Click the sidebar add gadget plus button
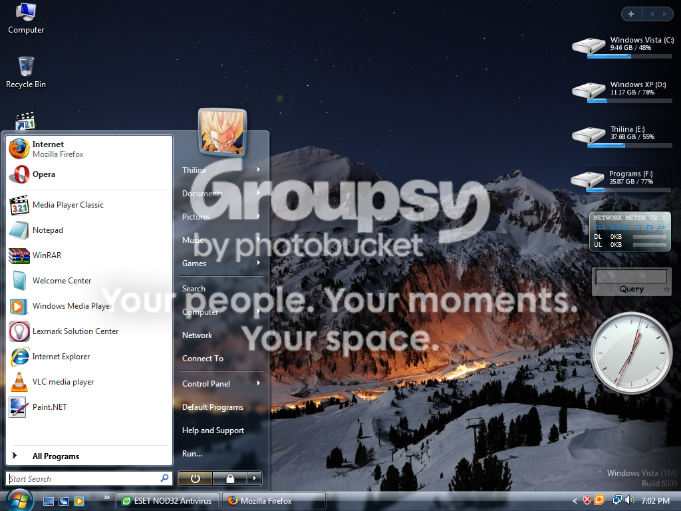This screenshot has width=681, height=511. coord(631,14)
